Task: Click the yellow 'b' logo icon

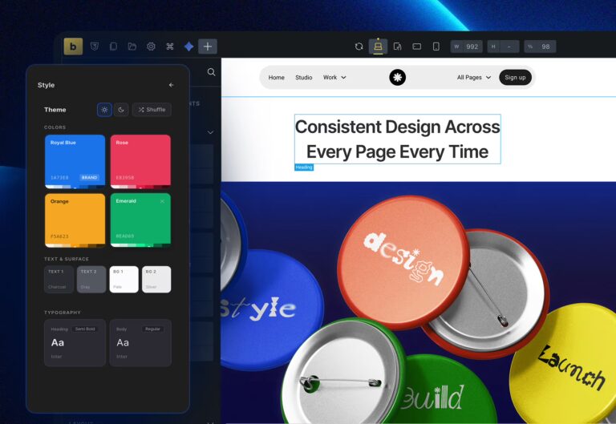Action: [73, 46]
